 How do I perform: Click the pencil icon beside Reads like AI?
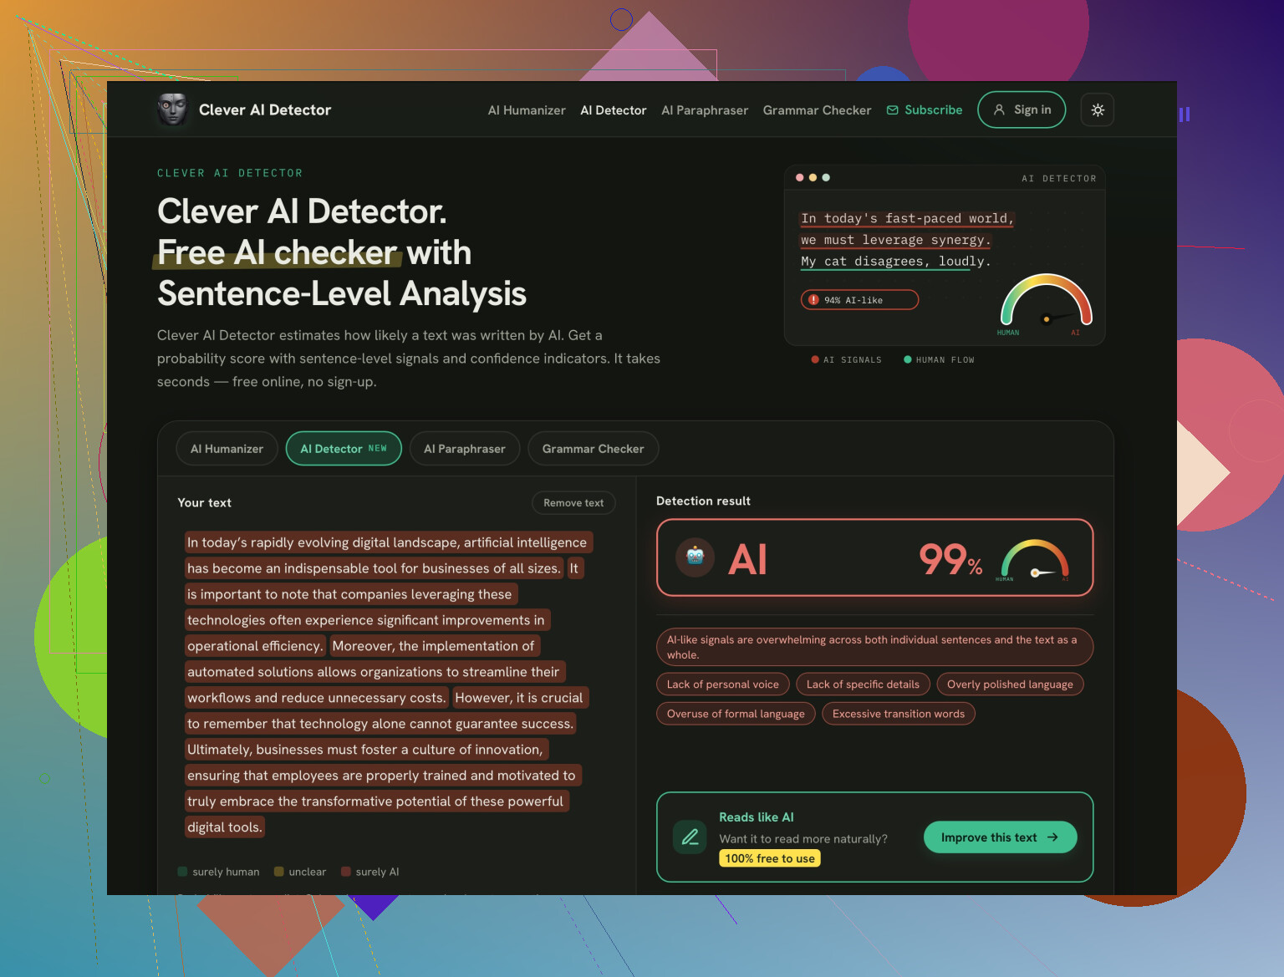tap(690, 837)
